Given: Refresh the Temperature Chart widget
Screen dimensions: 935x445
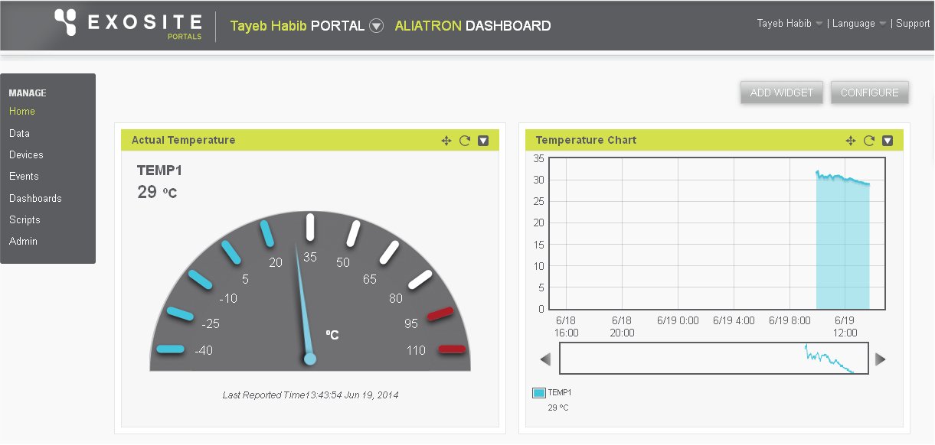Looking at the screenshot, I should click(869, 141).
